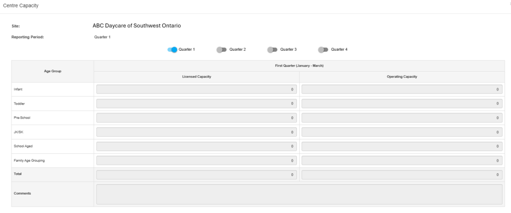Select the Pre-School Operating Capacity field
Screen dimensions: 511x213
point(402,118)
